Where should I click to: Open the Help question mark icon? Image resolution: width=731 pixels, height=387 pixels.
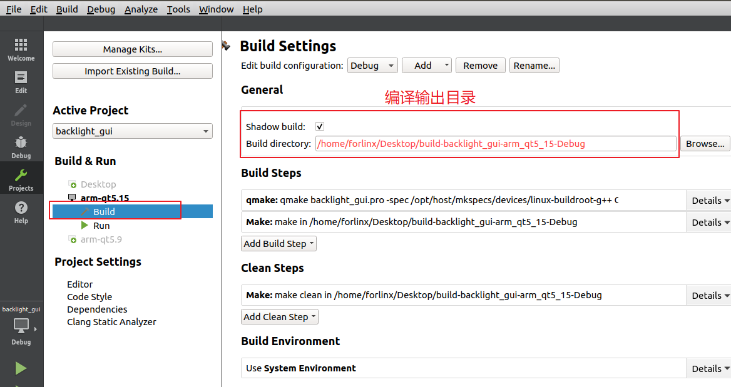(21, 208)
